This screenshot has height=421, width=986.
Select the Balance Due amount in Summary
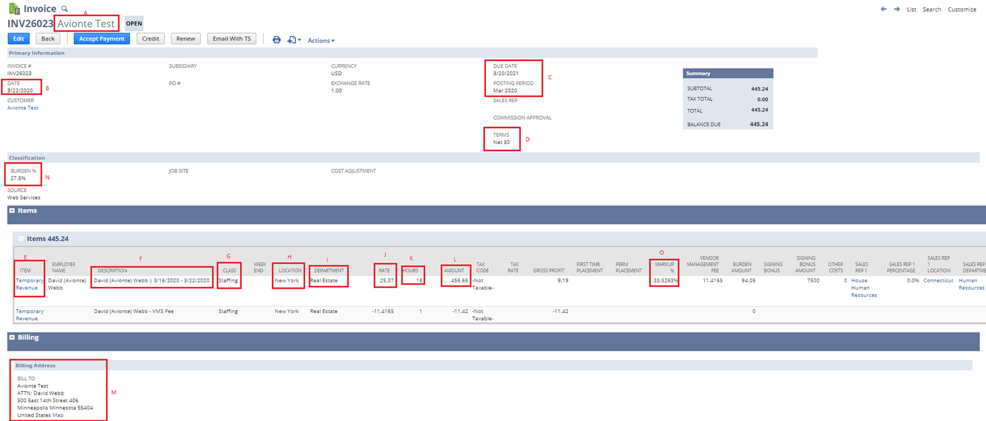click(x=759, y=124)
